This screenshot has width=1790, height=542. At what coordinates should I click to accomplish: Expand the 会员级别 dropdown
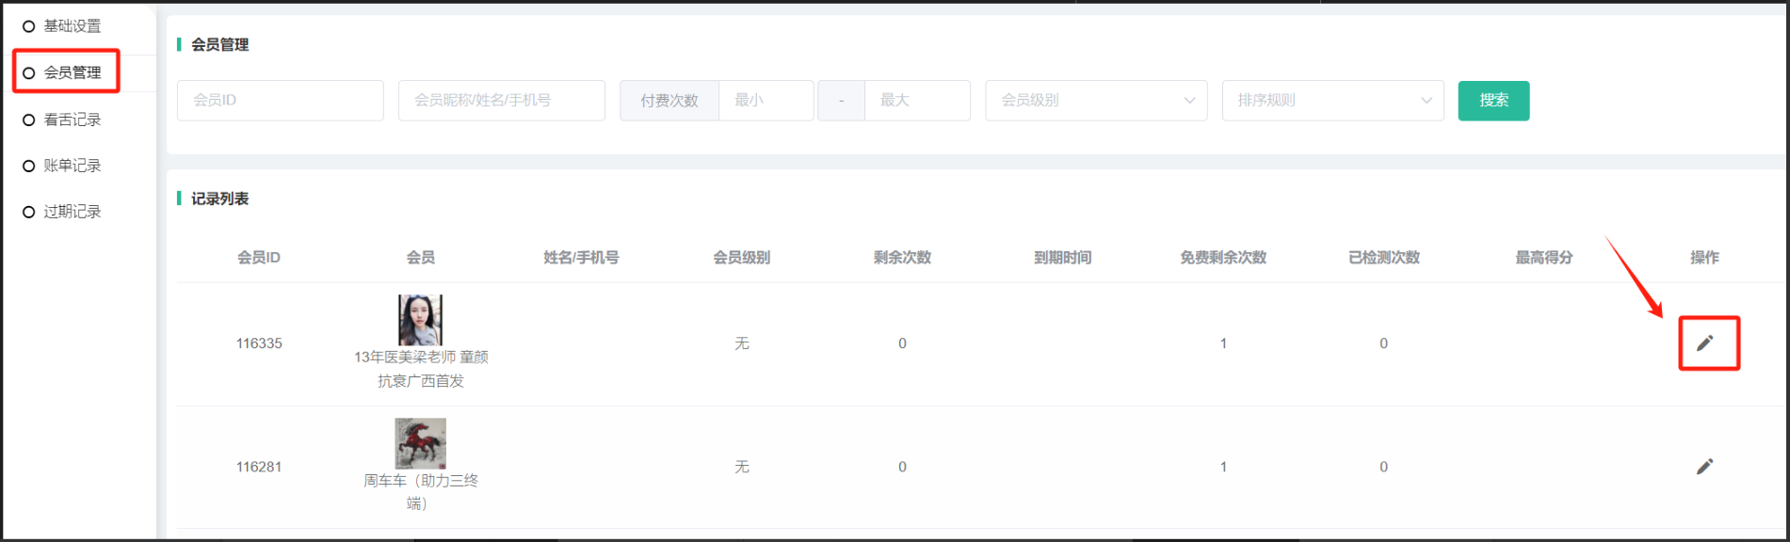[x=1095, y=101]
